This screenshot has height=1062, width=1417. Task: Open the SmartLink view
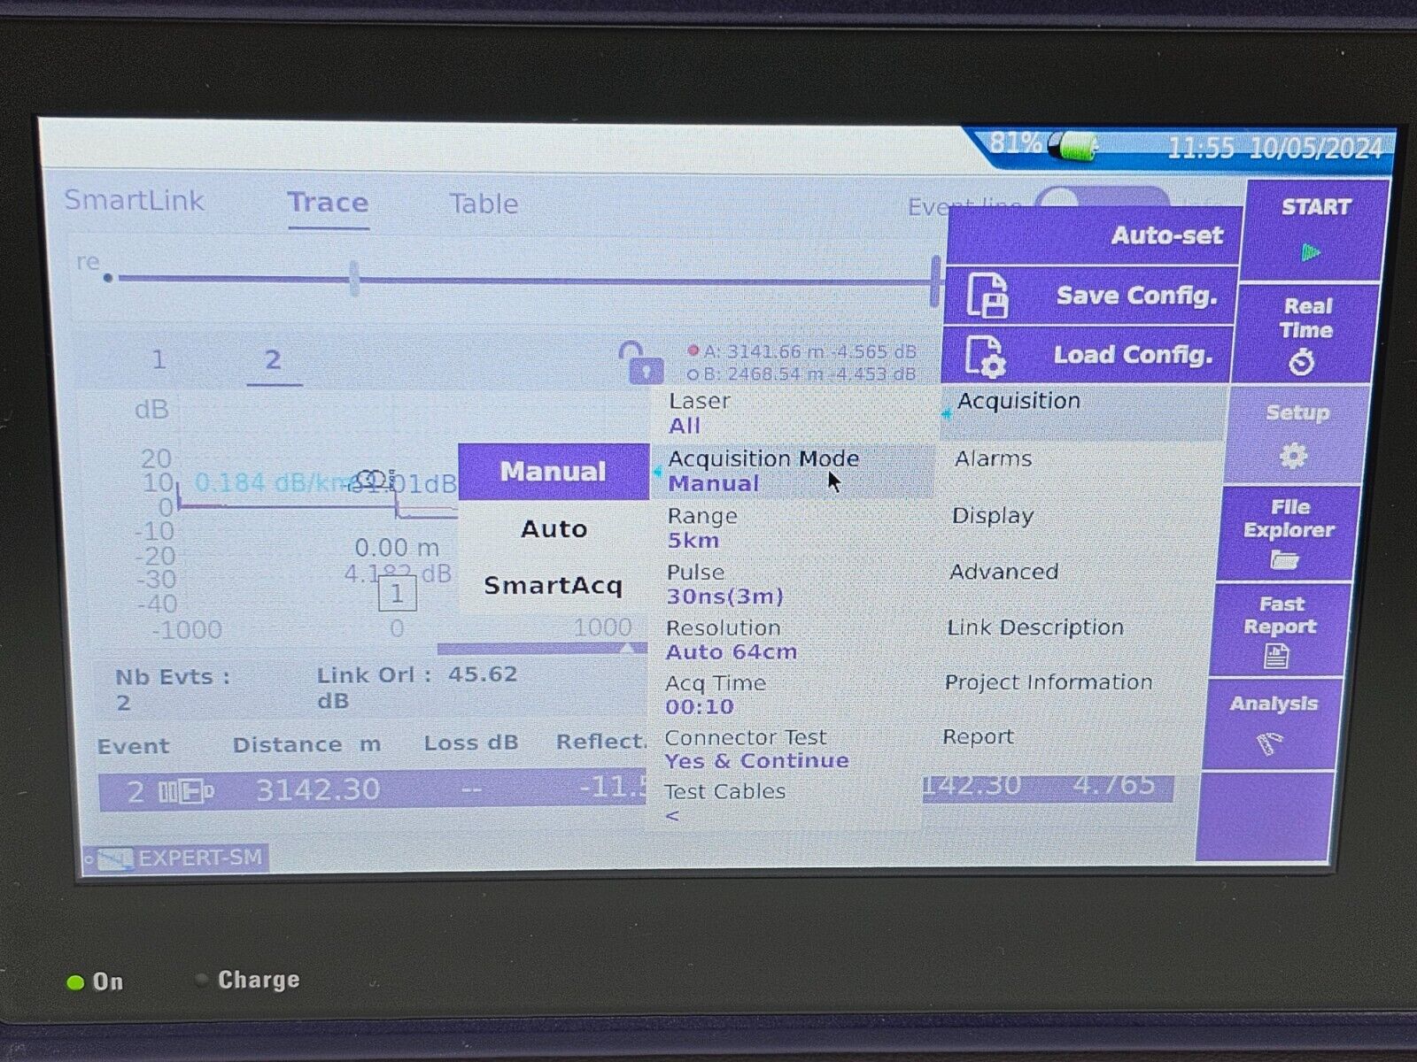(134, 201)
